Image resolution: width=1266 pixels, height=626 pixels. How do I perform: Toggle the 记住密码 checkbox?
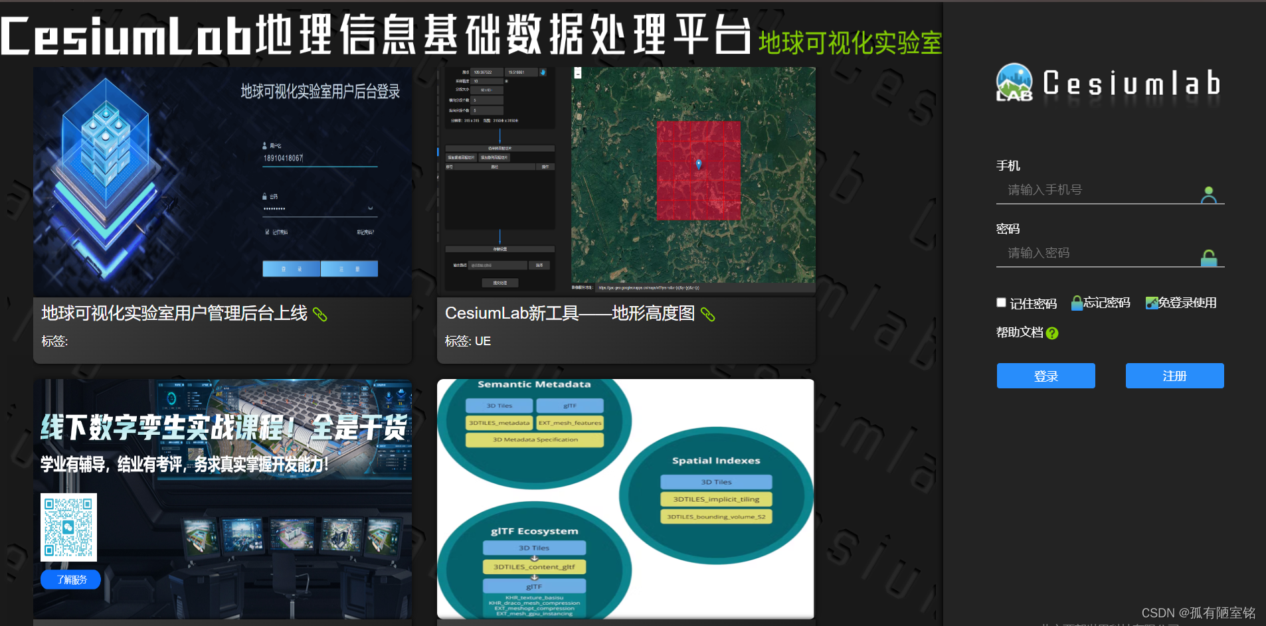point(1002,303)
